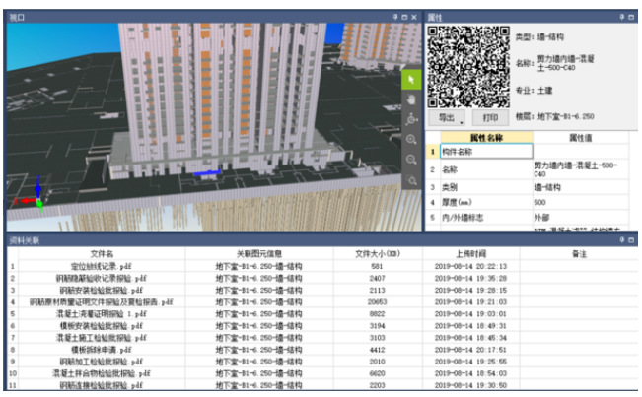Open file 定位放线记录.pdf in row 1

[102, 267]
